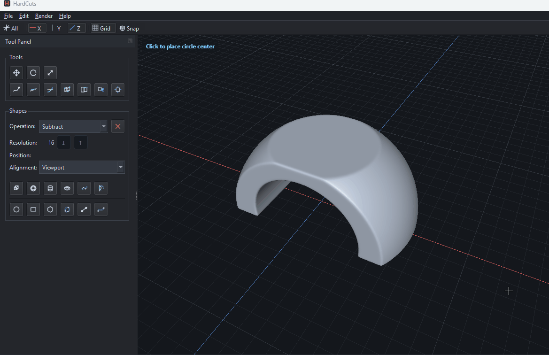Open the Edit menu
This screenshot has height=355, width=549.
23,16
